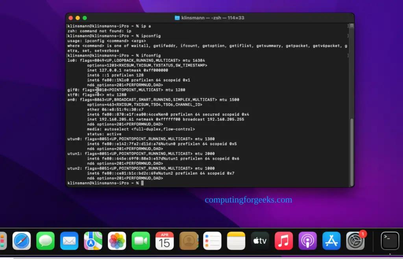The image size is (403, 259).
Task: Close the Terminal window
Action: pos(71,18)
